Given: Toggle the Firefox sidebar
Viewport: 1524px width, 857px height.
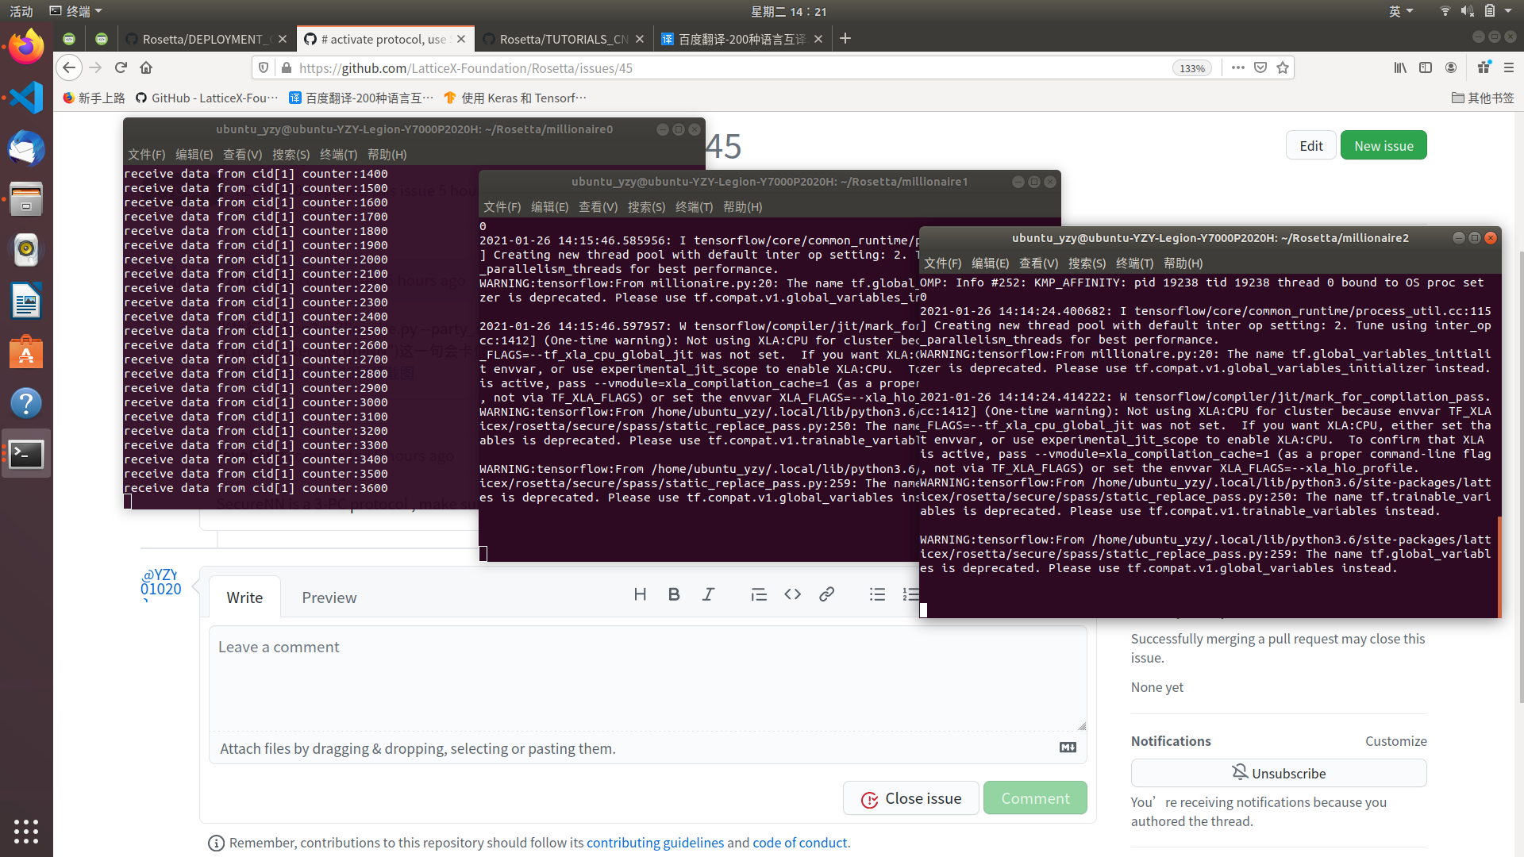Looking at the screenshot, I should [x=1426, y=67].
